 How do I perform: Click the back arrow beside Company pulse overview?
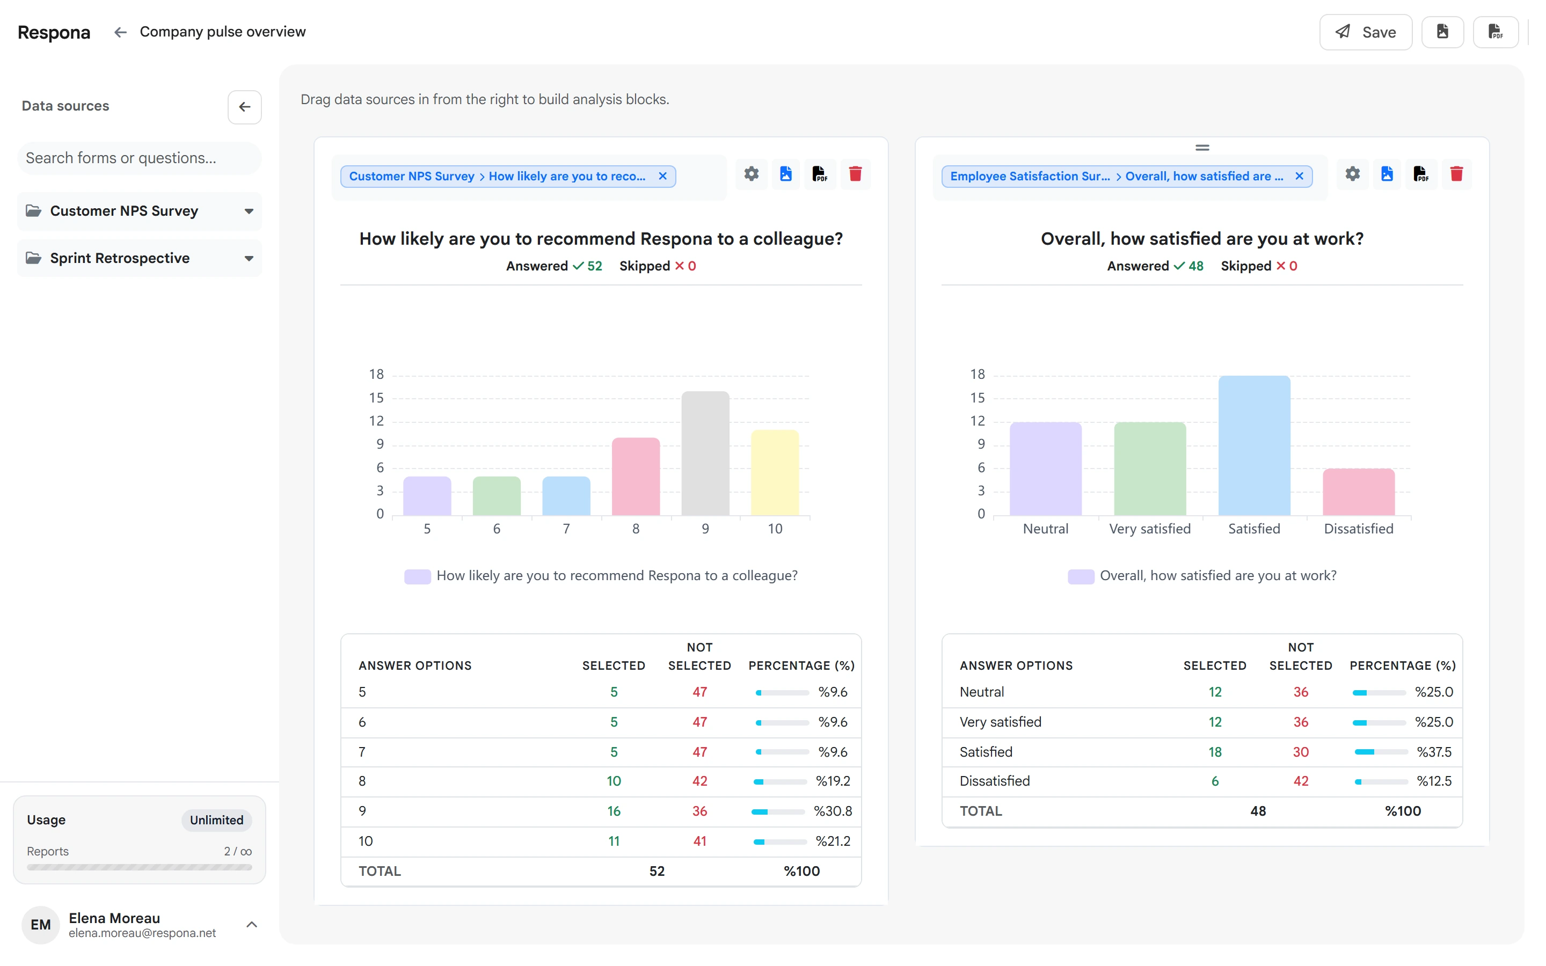pos(120,32)
